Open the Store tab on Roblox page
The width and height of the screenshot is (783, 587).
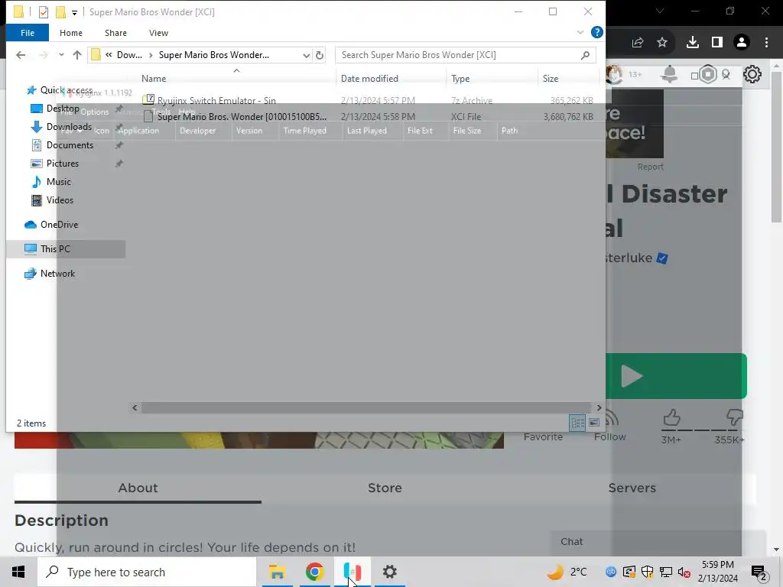coord(385,488)
